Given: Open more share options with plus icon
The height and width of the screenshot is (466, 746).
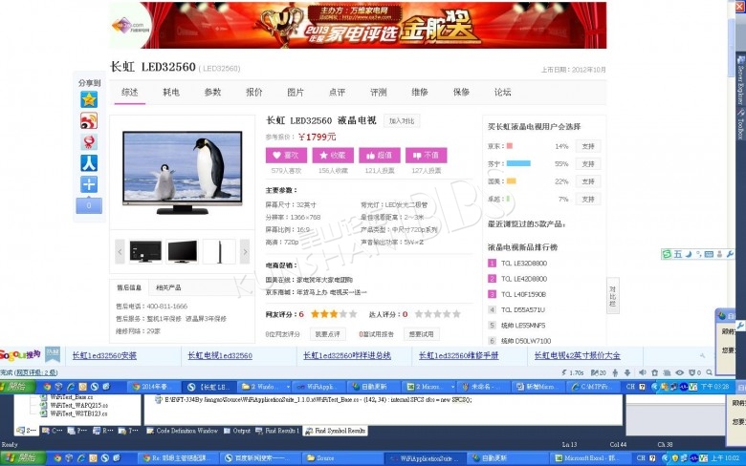Looking at the screenshot, I should pyautogui.click(x=89, y=184).
